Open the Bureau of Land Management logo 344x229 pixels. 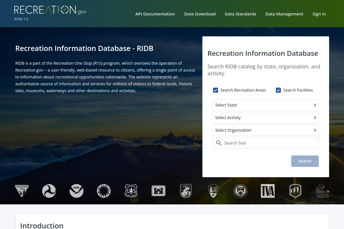pyautogui.click(x=22, y=191)
